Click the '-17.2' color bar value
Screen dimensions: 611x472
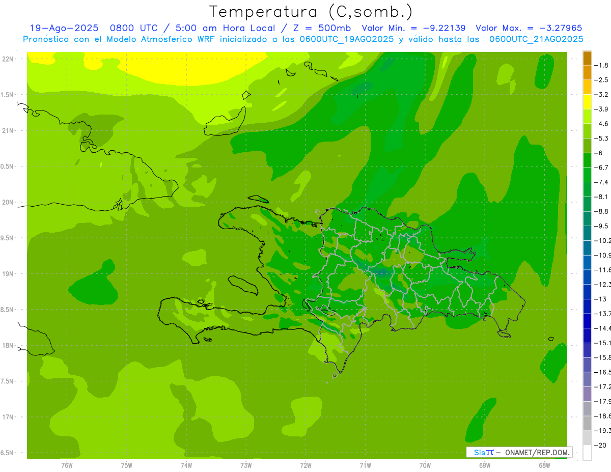pyautogui.click(x=602, y=386)
